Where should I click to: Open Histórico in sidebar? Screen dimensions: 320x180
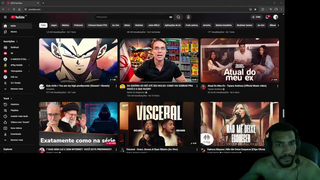coord(16,104)
